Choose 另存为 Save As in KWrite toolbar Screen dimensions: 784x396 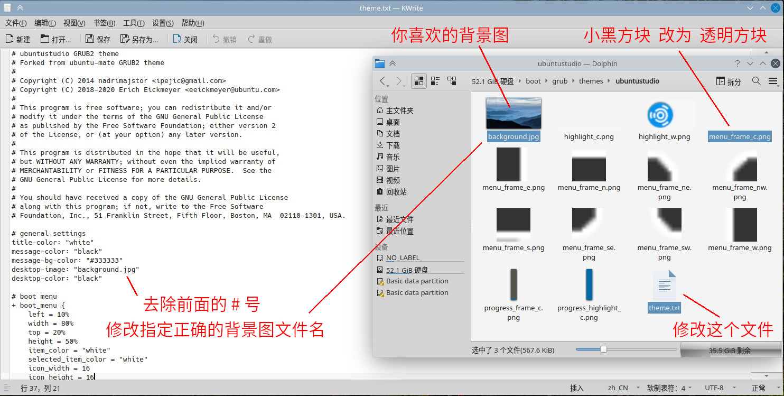click(139, 39)
